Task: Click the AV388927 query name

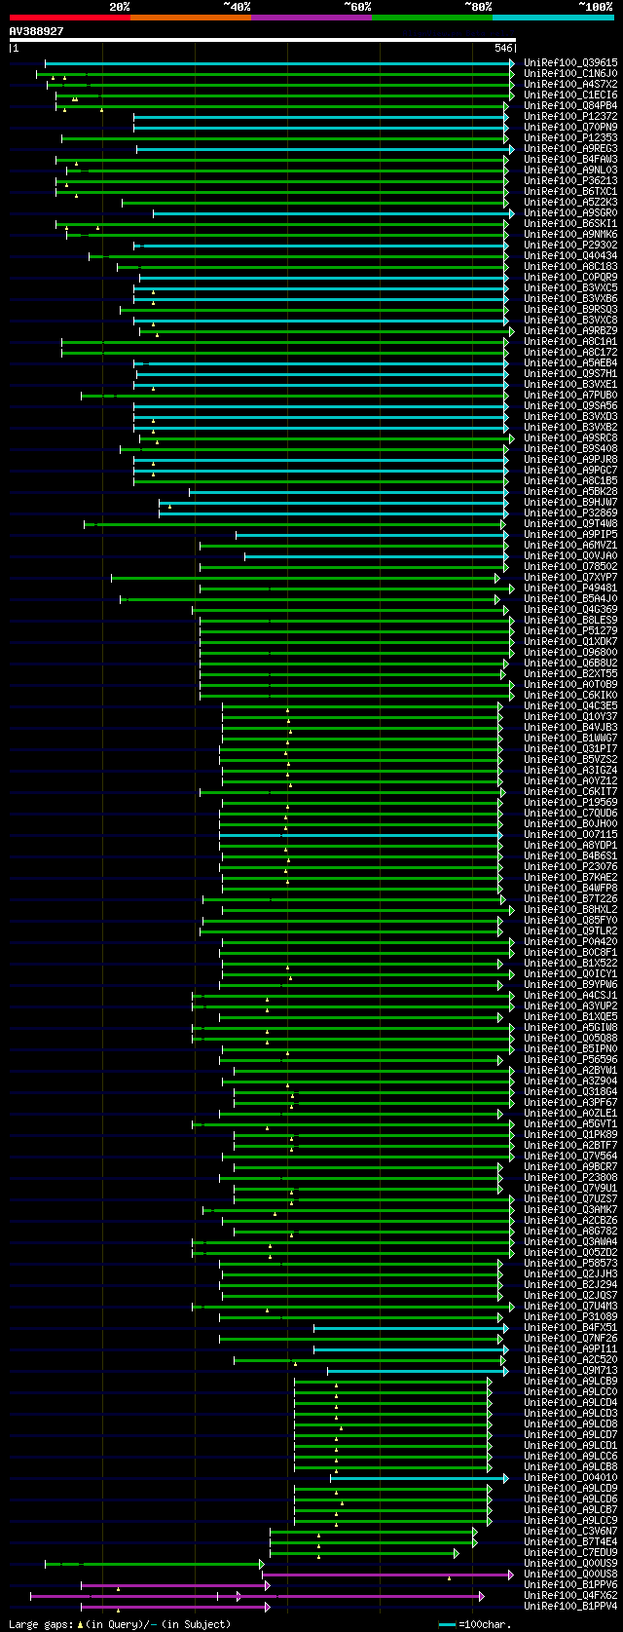Action: point(37,31)
